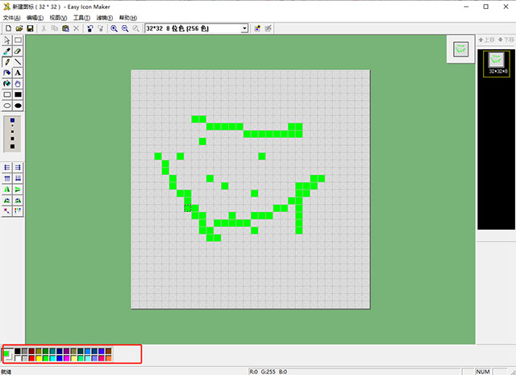Screen dimensions: 516x375
Task: Shift image downward with arrows icon
Action: click(x=18, y=178)
